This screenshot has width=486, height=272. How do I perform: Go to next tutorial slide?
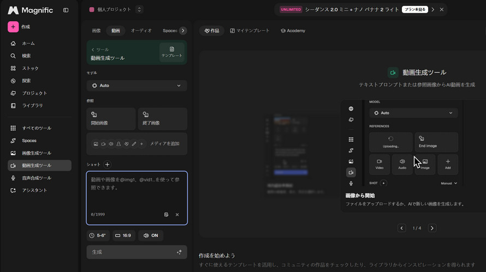432,228
